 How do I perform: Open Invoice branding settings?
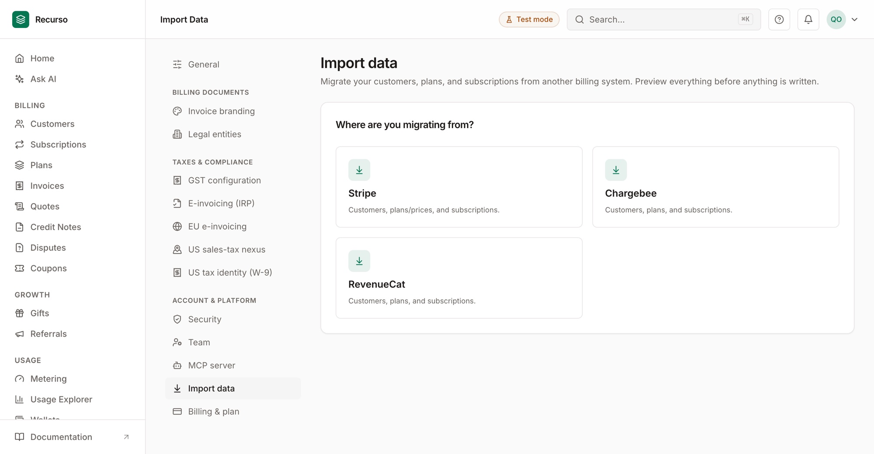[233, 111]
